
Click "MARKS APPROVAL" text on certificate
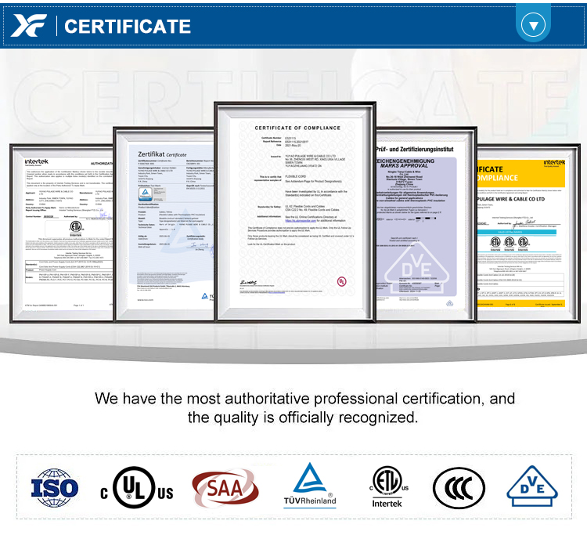click(404, 165)
